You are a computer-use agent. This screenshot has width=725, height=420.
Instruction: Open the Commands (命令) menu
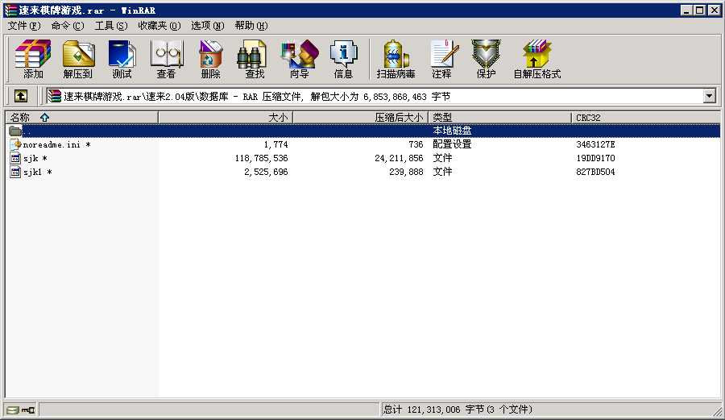click(x=68, y=26)
